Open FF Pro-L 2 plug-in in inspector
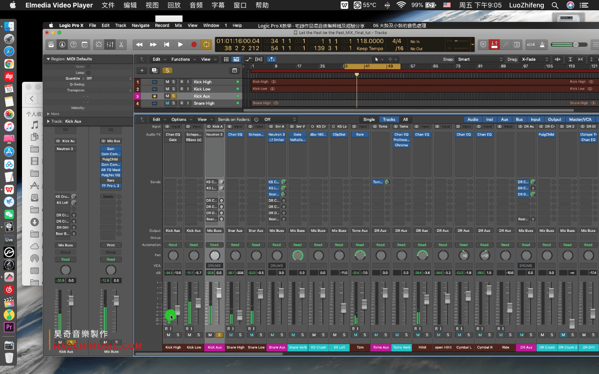The width and height of the screenshot is (599, 374). click(111, 186)
